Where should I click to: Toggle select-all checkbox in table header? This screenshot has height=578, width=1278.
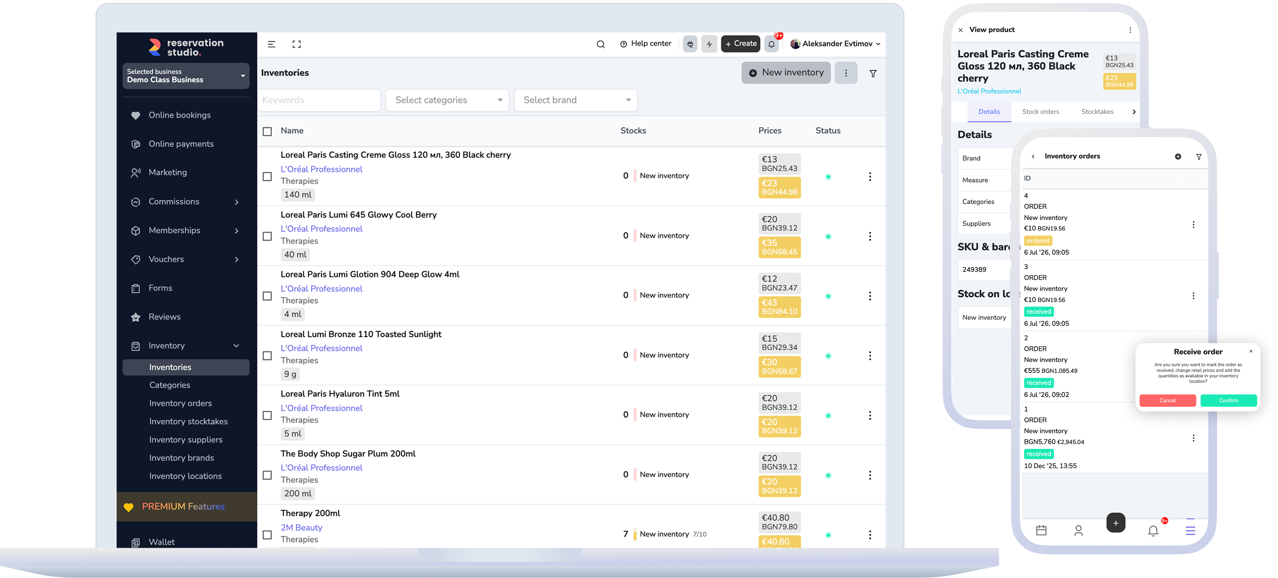point(267,131)
